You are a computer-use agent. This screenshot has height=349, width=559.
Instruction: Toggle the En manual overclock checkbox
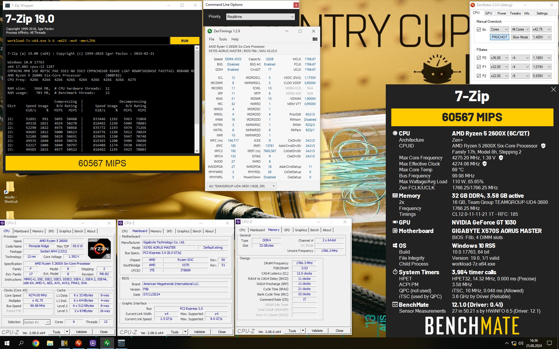[x=479, y=29]
